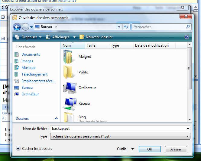Sort by the Taille column
Image resolution: width=201 pixels, height=161 pixels.
(x=97, y=45)
